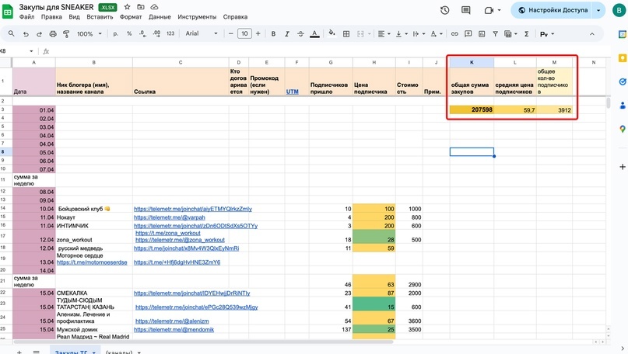Open the number format 123 menu
The width and height of the screenshot is (628, 354).
170,34
